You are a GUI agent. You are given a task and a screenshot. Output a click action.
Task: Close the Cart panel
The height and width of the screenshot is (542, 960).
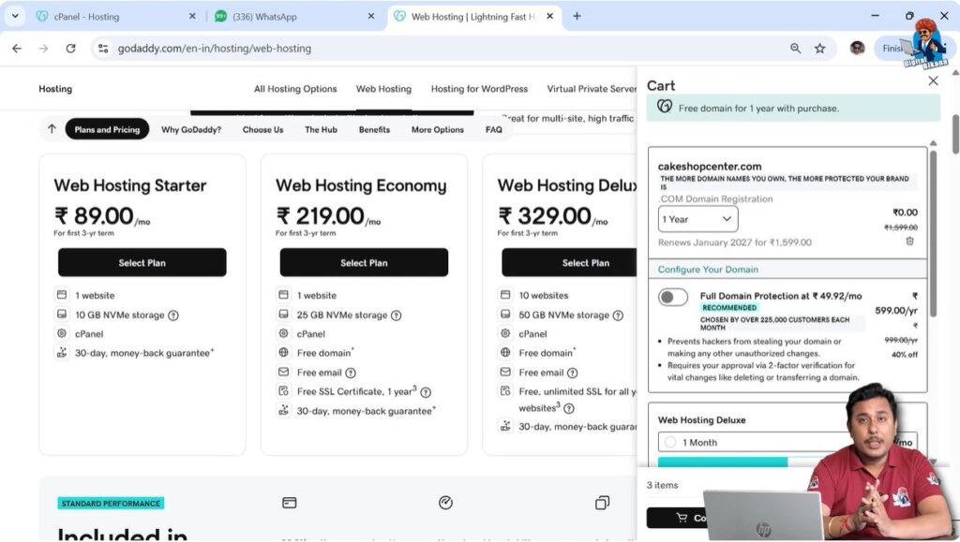(933, 81)
